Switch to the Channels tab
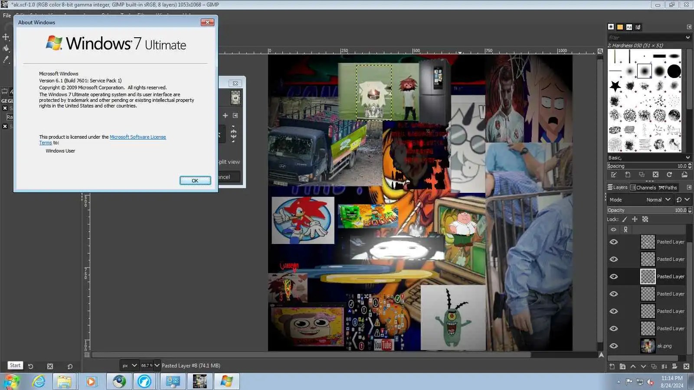 point(643,188)
